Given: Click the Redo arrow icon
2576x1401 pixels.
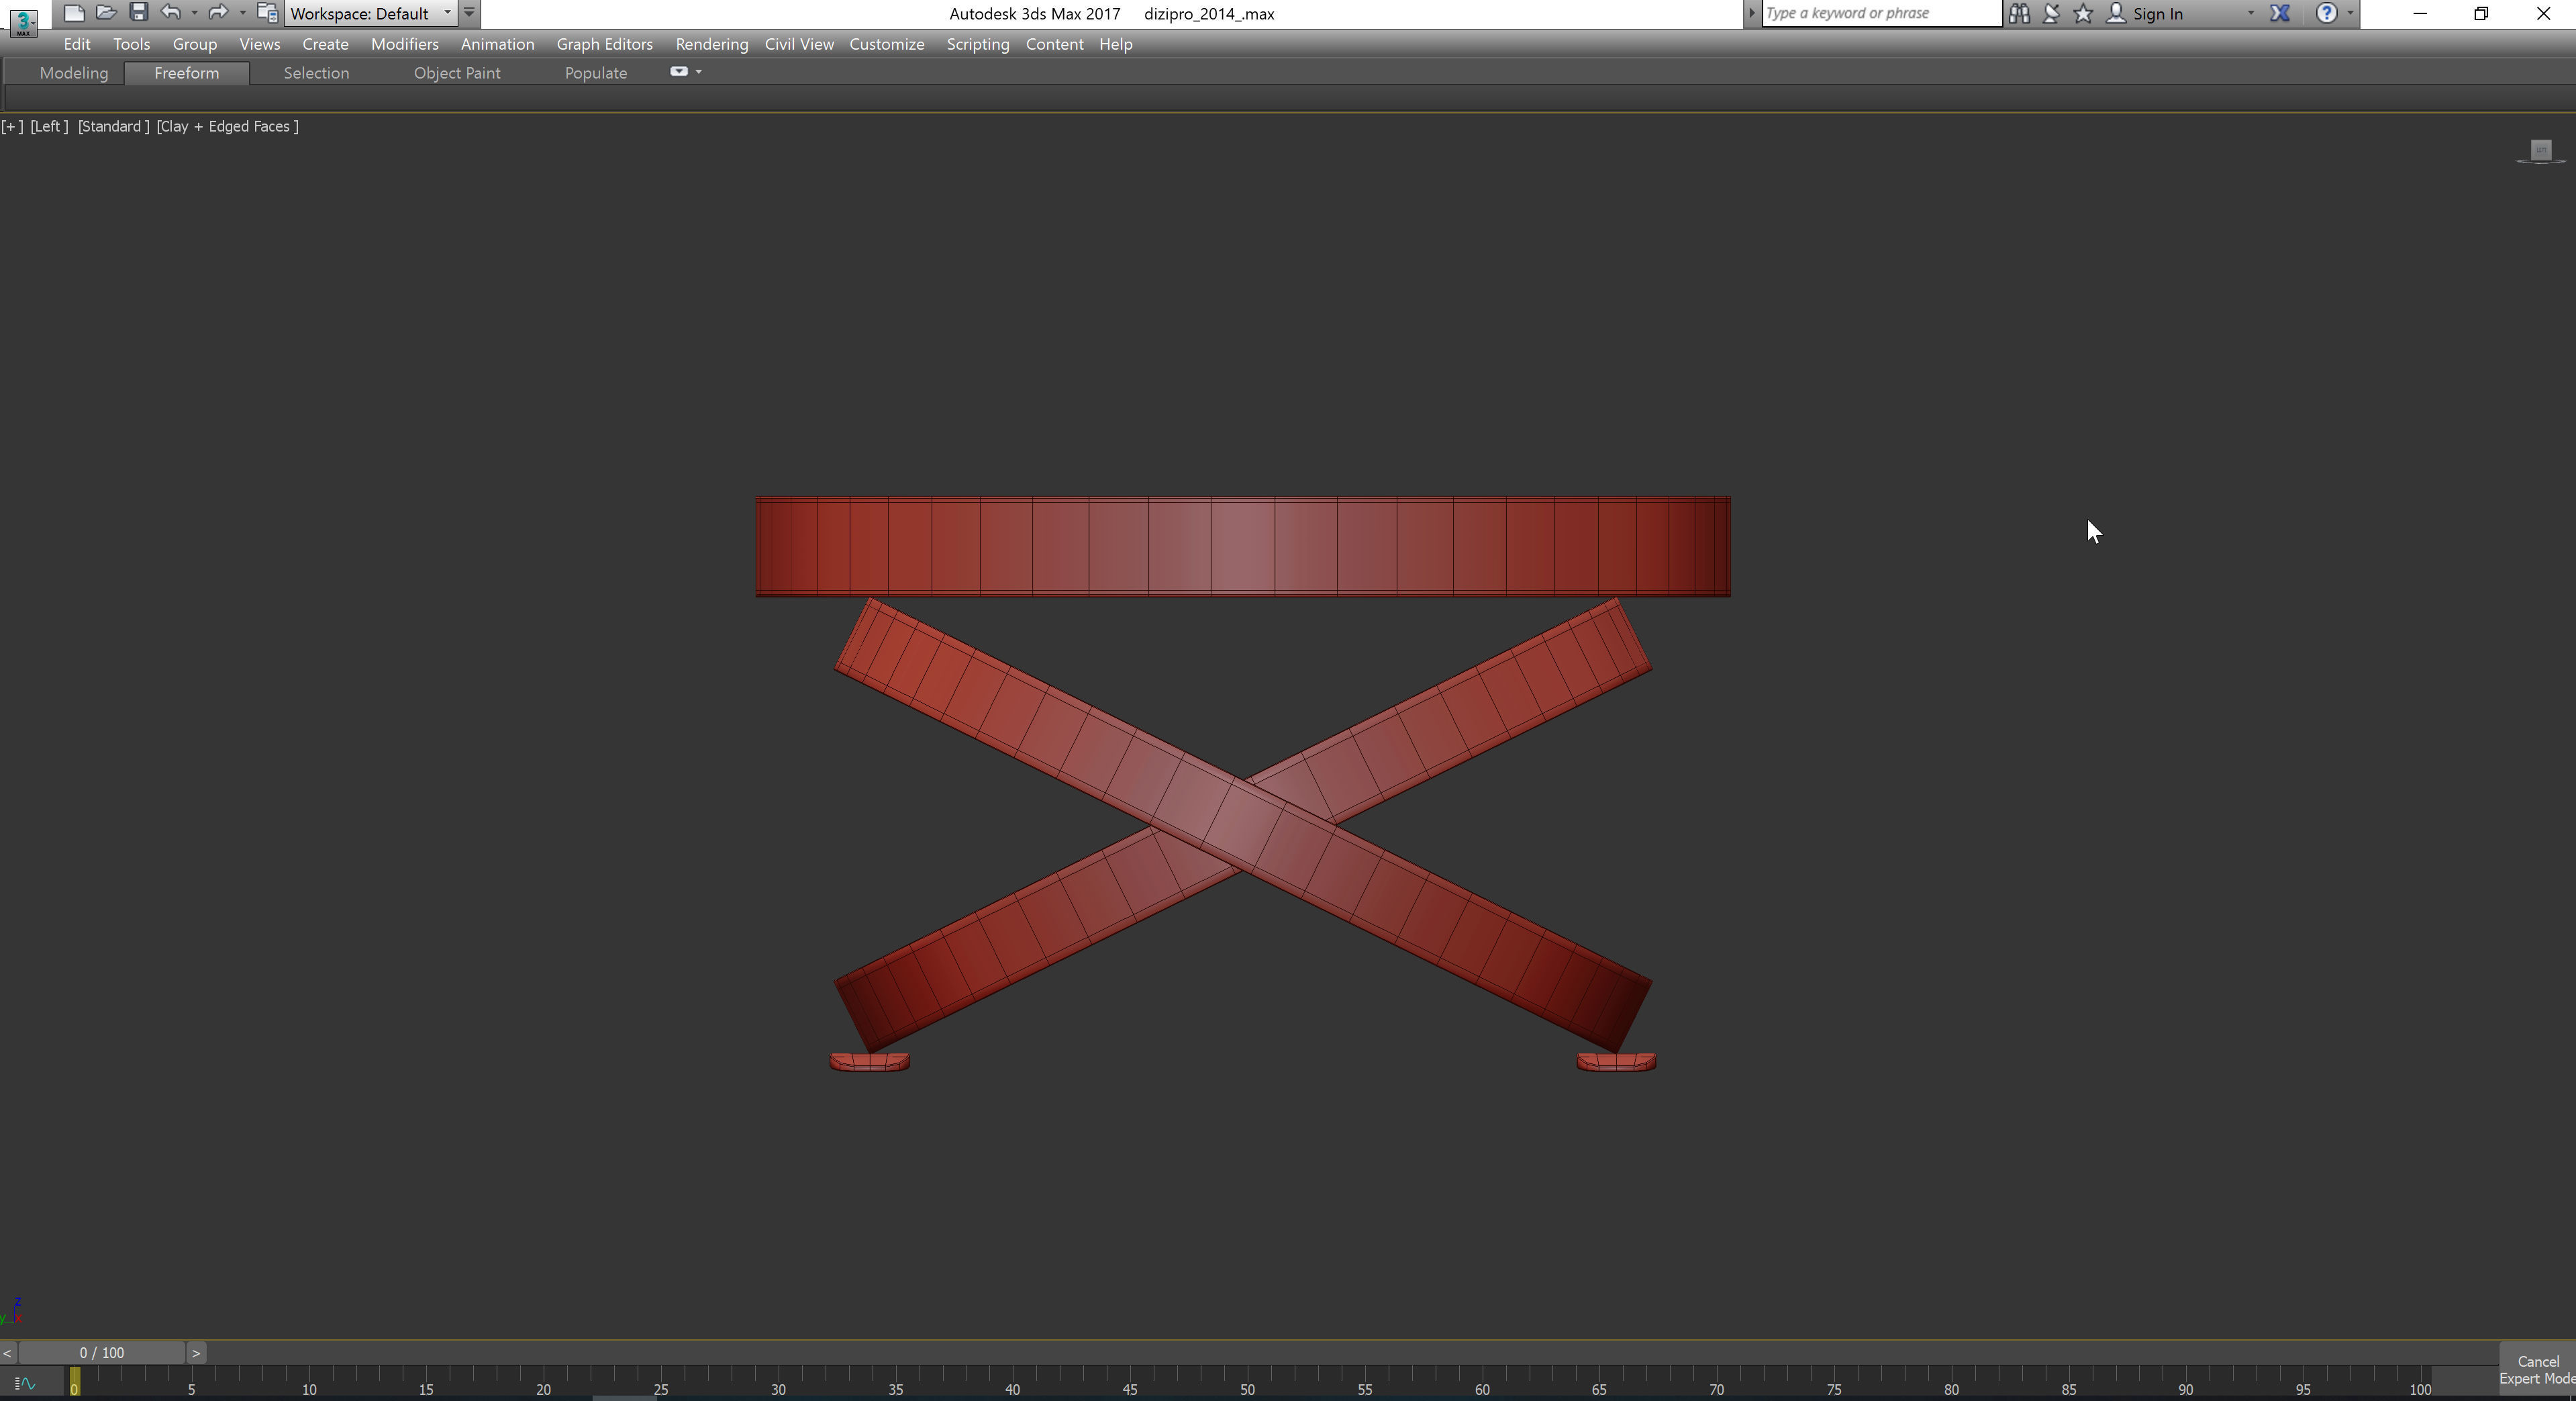Looking at the screenshot, I should (x=217, y=13).
